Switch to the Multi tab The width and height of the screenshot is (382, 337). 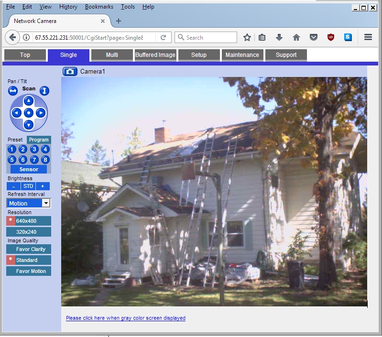(112, 55)
